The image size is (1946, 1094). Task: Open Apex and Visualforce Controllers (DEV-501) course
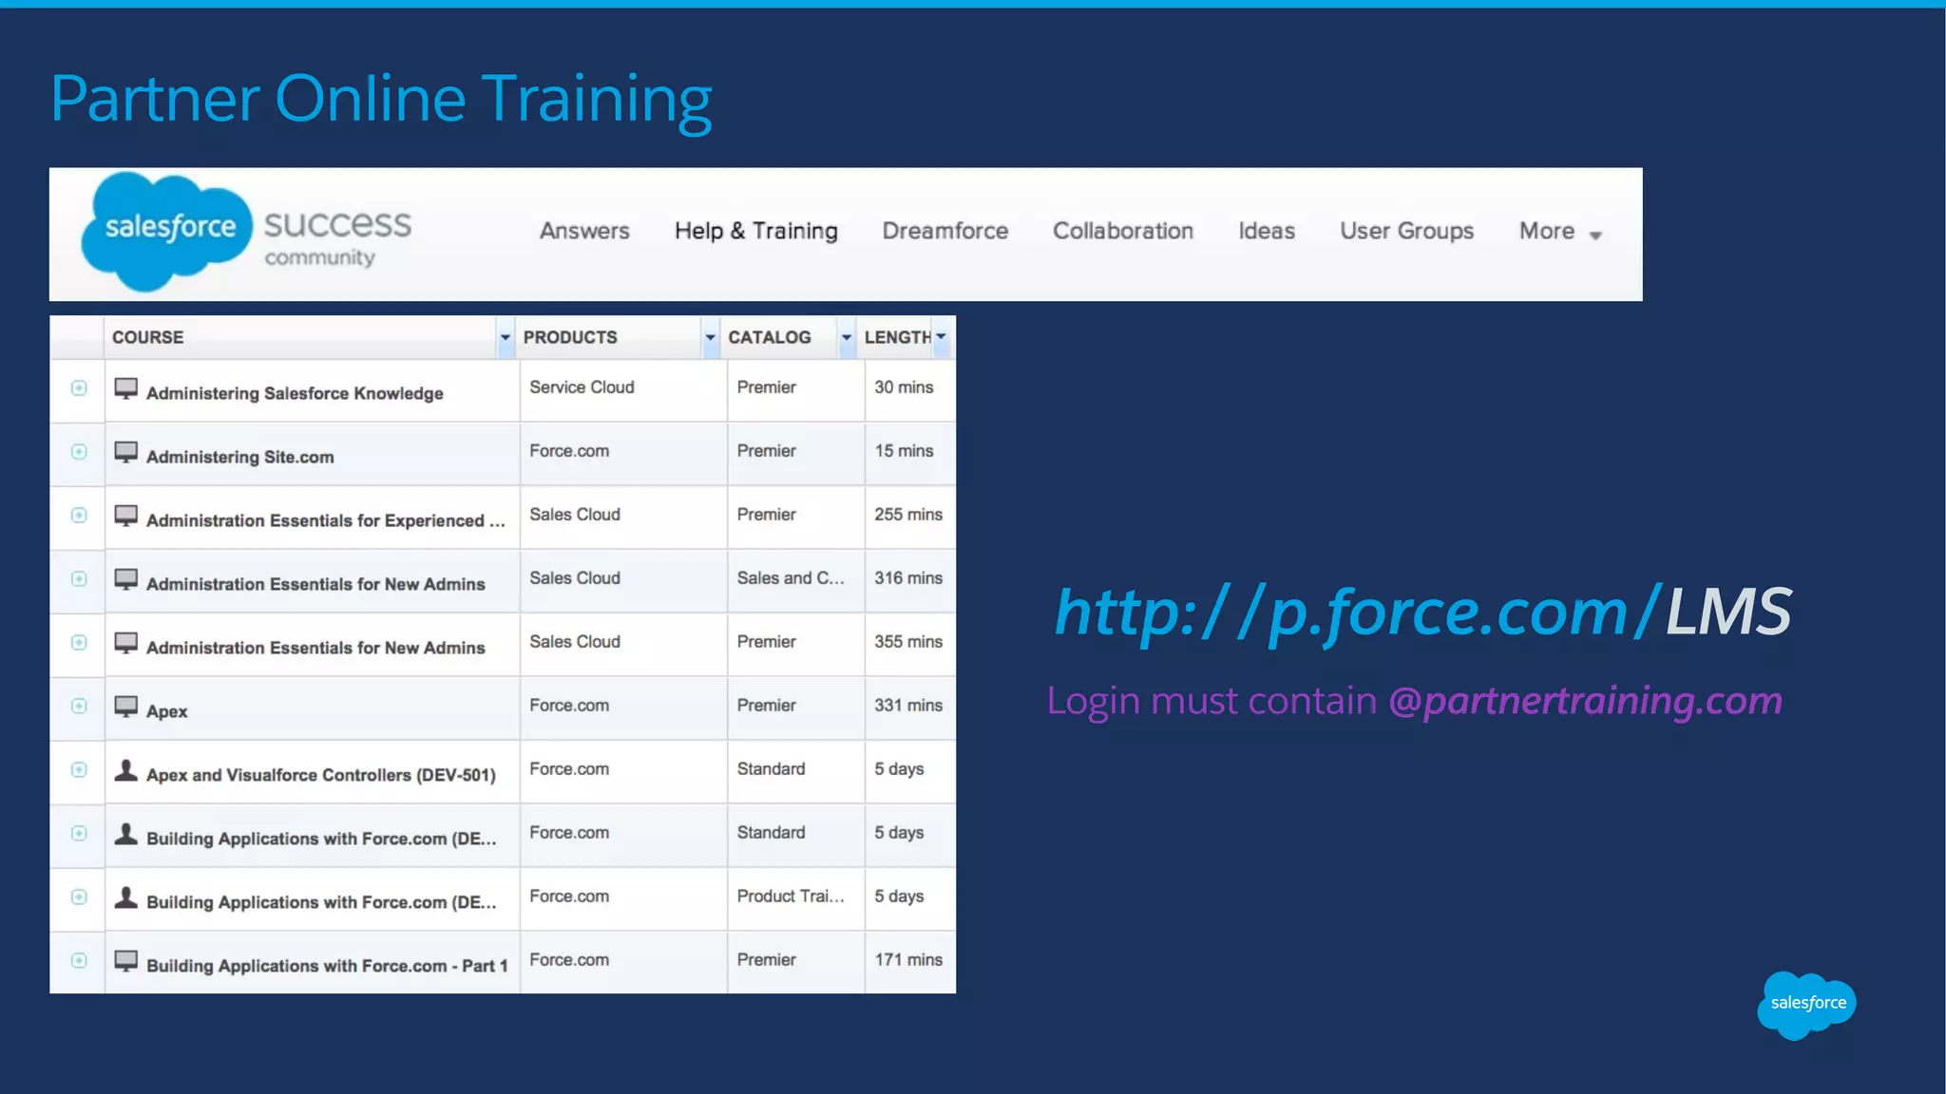(x=321, y=775)
